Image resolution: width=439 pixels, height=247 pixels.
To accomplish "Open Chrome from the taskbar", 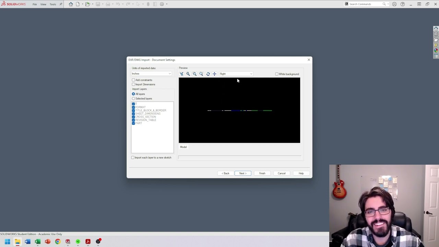I will pos(58,242).
